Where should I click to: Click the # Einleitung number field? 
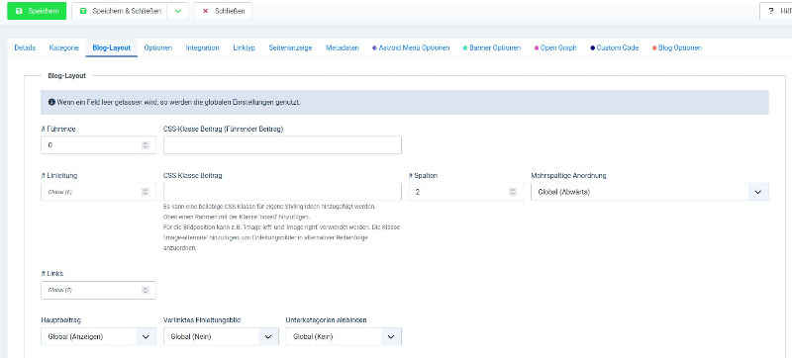click(x=98, y=192)
